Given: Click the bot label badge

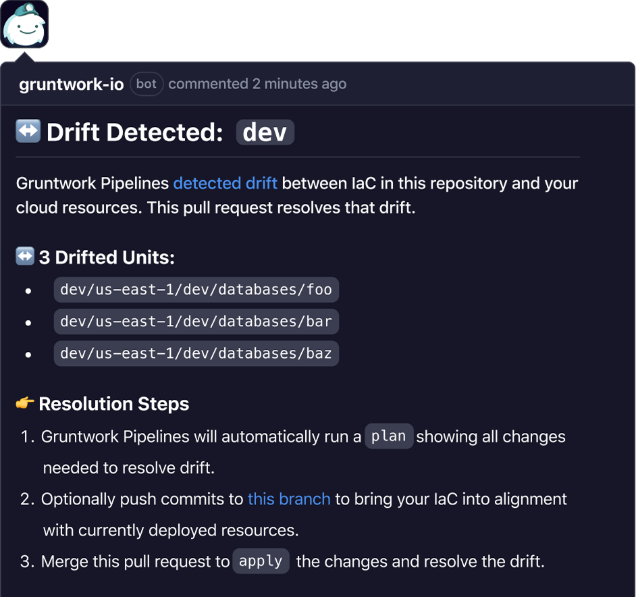Looking at the screenshot, I should pos(147,84).
